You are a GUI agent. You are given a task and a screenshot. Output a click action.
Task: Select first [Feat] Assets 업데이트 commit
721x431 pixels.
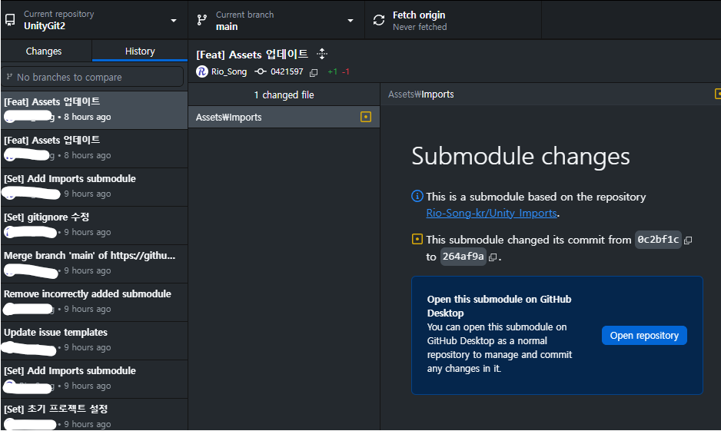tap(94, 109)
